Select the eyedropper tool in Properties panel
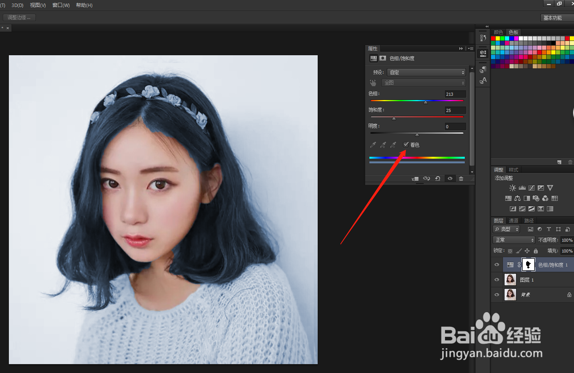 coord(373,145)
